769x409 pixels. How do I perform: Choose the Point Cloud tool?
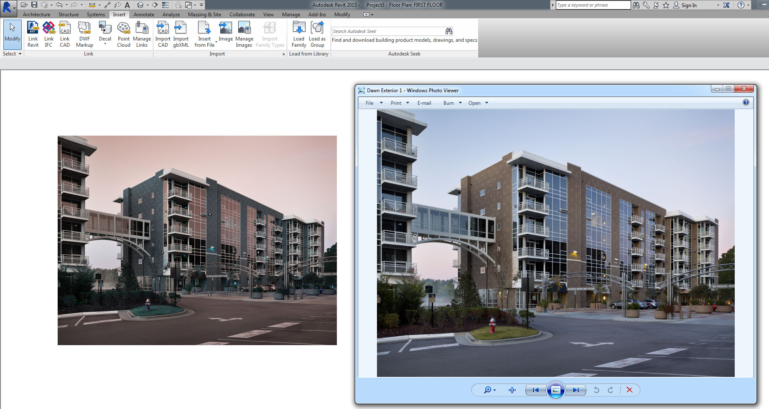tap(124, 34)
